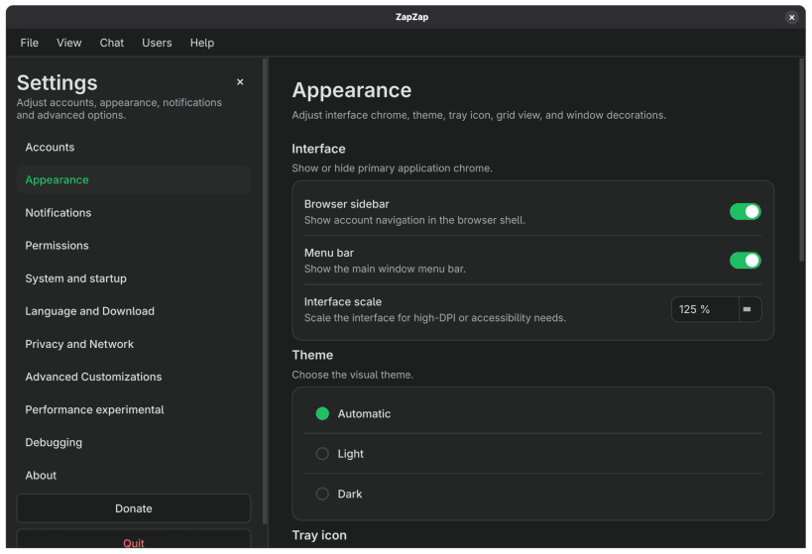This screenshot has height=554, width=812.
Task: Click the Appearance page scrollbar
Action: [802, 160]
